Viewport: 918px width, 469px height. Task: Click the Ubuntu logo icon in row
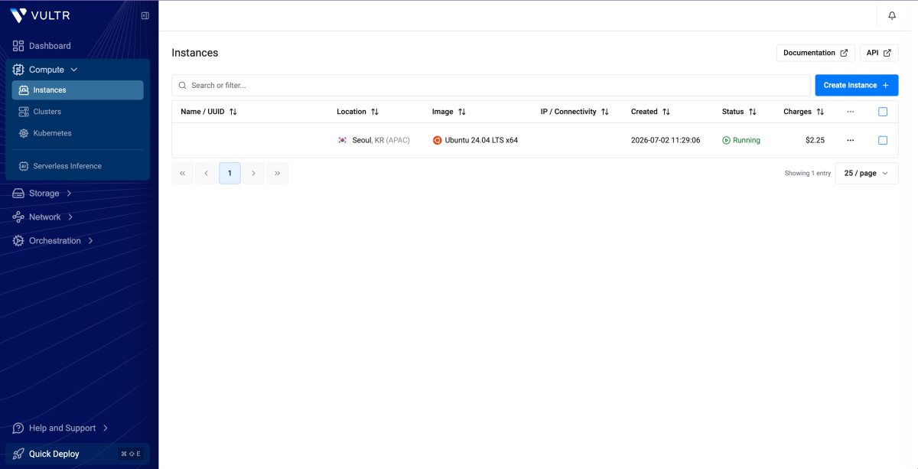(x=437, y=141)
